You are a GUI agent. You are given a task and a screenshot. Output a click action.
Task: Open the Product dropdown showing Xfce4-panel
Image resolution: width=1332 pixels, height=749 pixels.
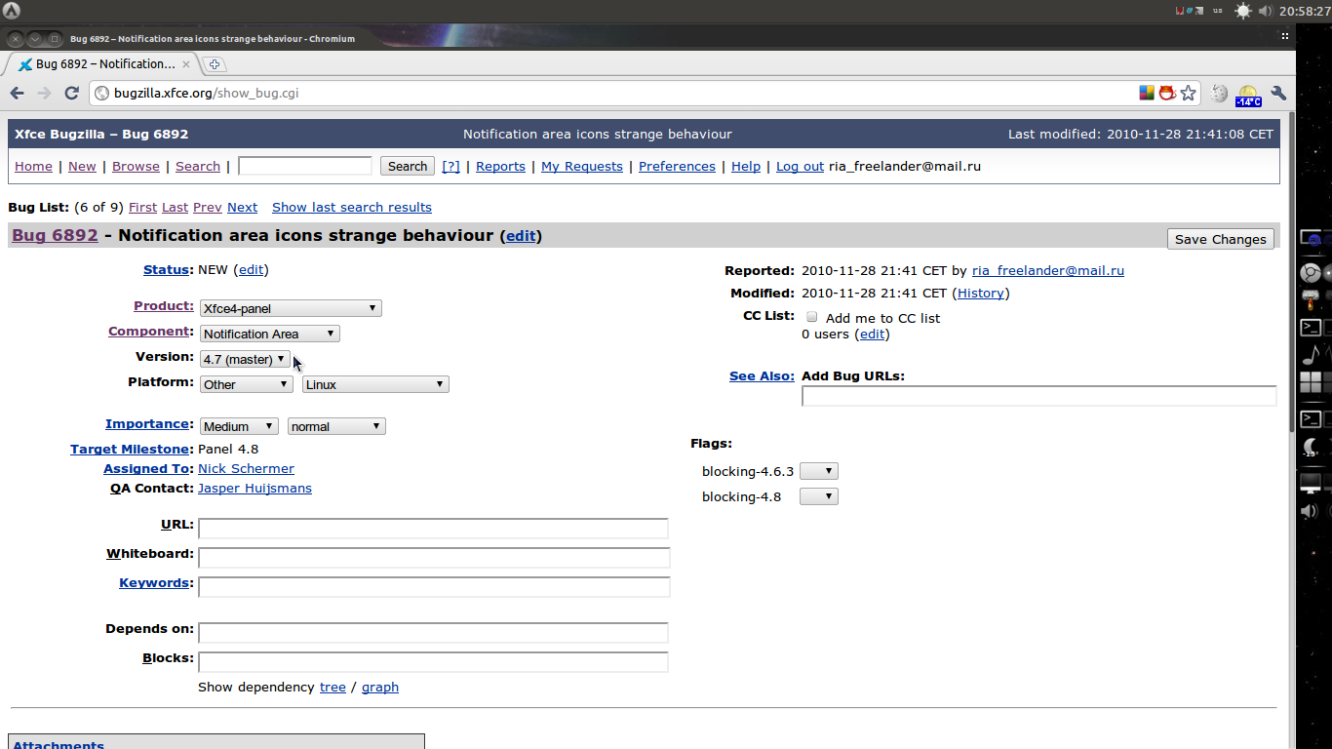(x=290, y=308)
